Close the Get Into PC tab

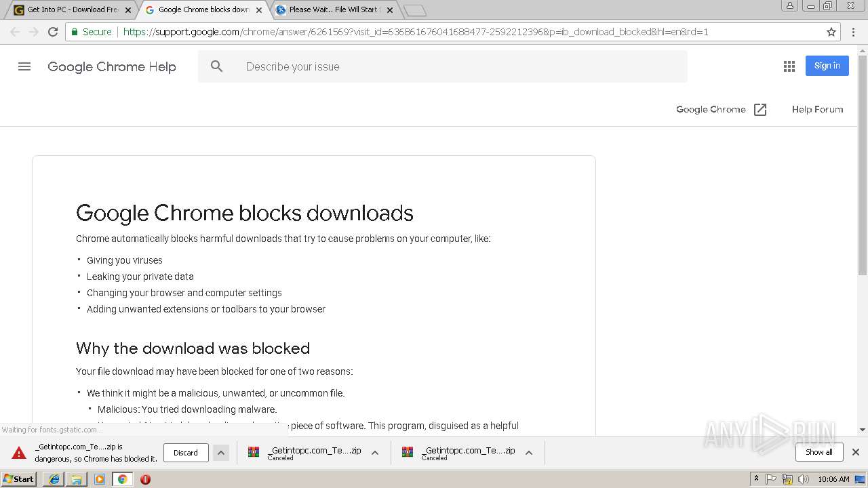tap(128, 10)
